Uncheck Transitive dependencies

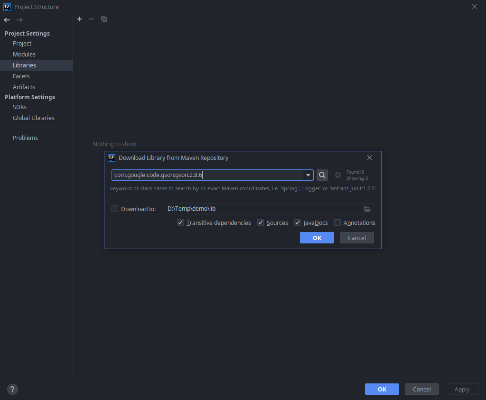pyautogui.click(x=180, y=223)
